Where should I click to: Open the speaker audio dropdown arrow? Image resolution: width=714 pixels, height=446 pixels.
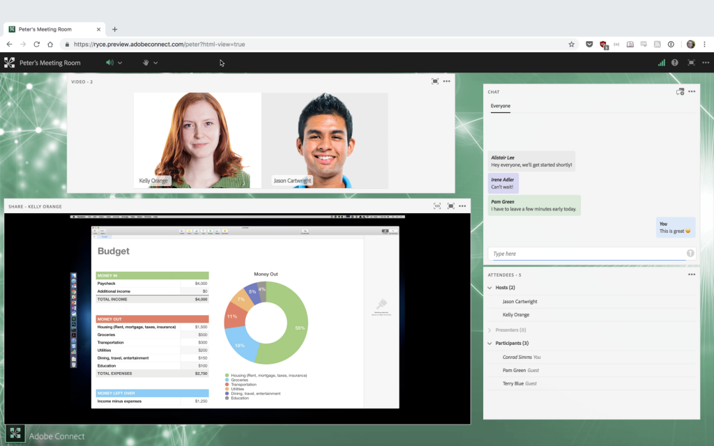tap(121, 63)
